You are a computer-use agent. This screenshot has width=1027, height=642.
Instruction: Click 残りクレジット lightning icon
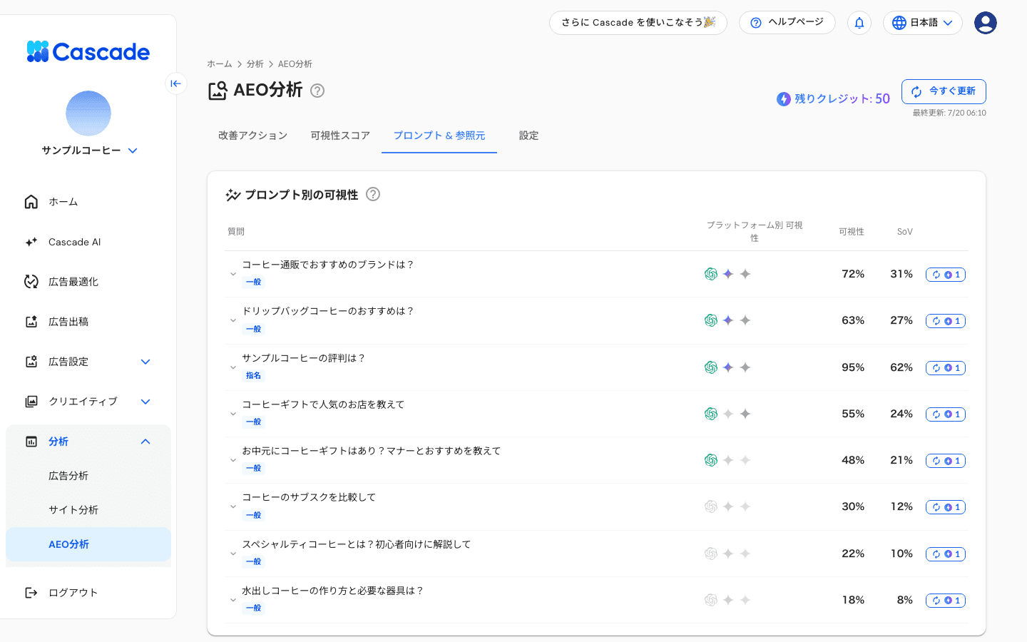(784, 99)
